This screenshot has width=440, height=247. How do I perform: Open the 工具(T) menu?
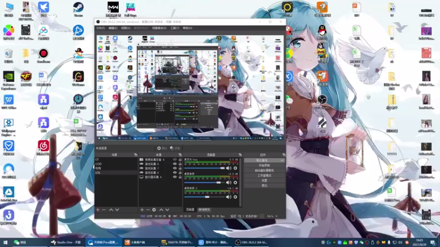(x=174, y=29)
